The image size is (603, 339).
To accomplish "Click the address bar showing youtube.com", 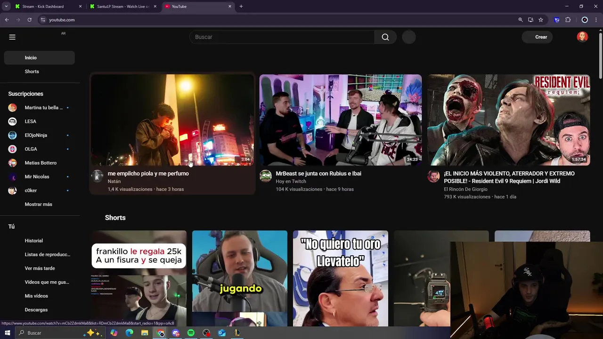I will point(278,20).
